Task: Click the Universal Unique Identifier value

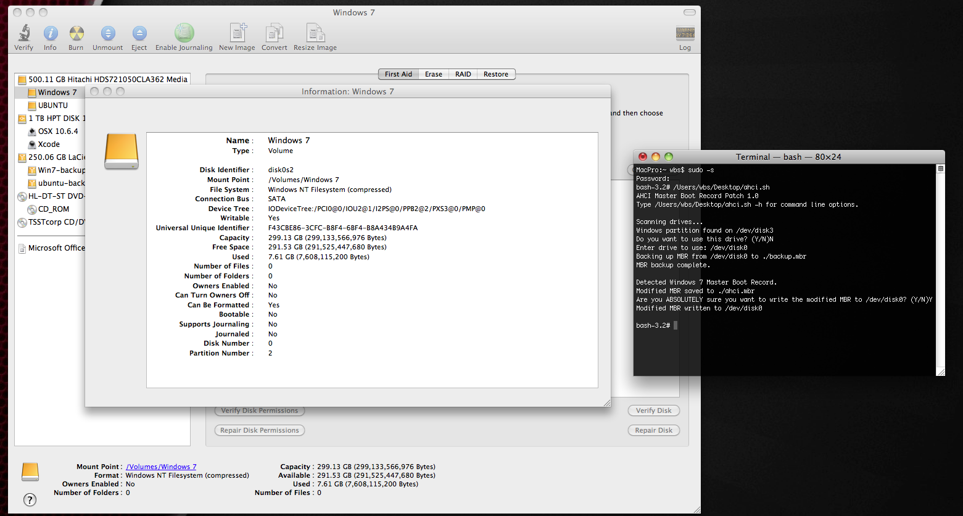Action: pyautogui.click(x=343, y=228)
